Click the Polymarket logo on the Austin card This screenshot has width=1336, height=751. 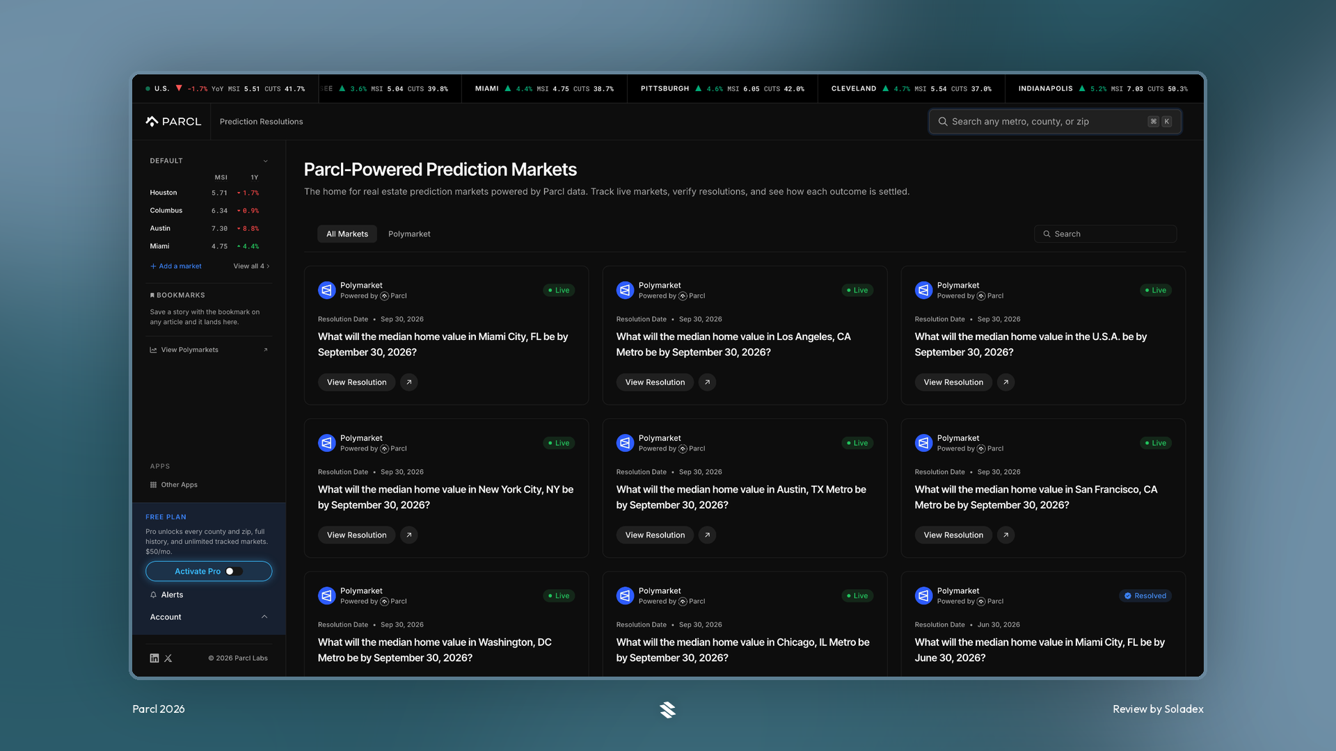pos(625,443)
